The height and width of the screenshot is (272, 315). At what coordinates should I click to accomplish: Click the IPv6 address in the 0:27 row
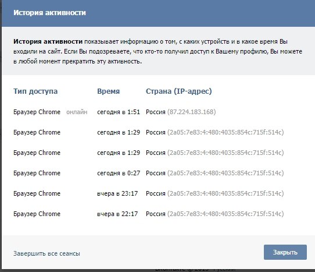(225, 173)
